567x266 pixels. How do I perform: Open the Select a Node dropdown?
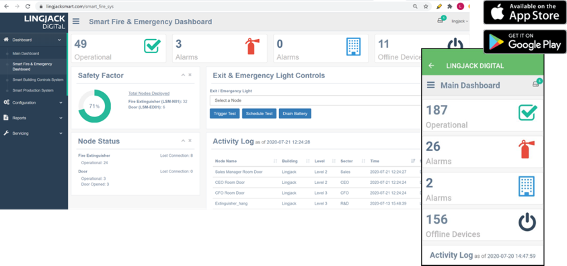click(315, 100)
